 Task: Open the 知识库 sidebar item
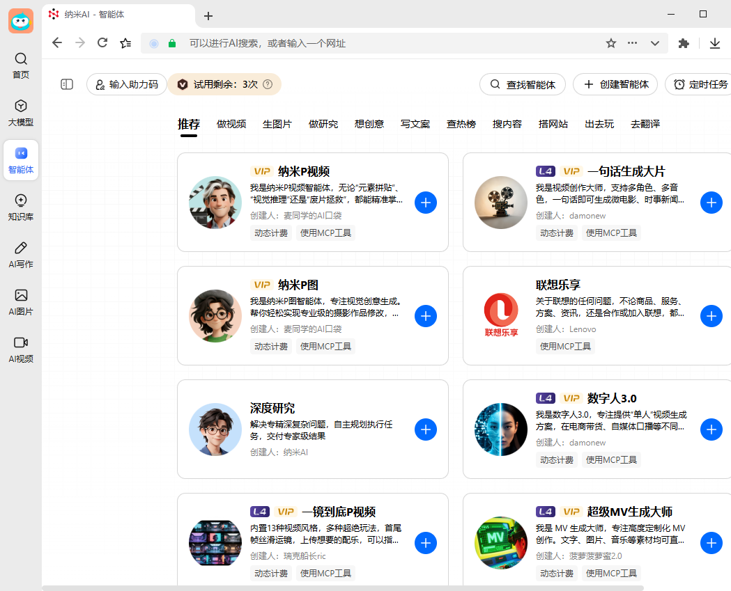point(20,207)
